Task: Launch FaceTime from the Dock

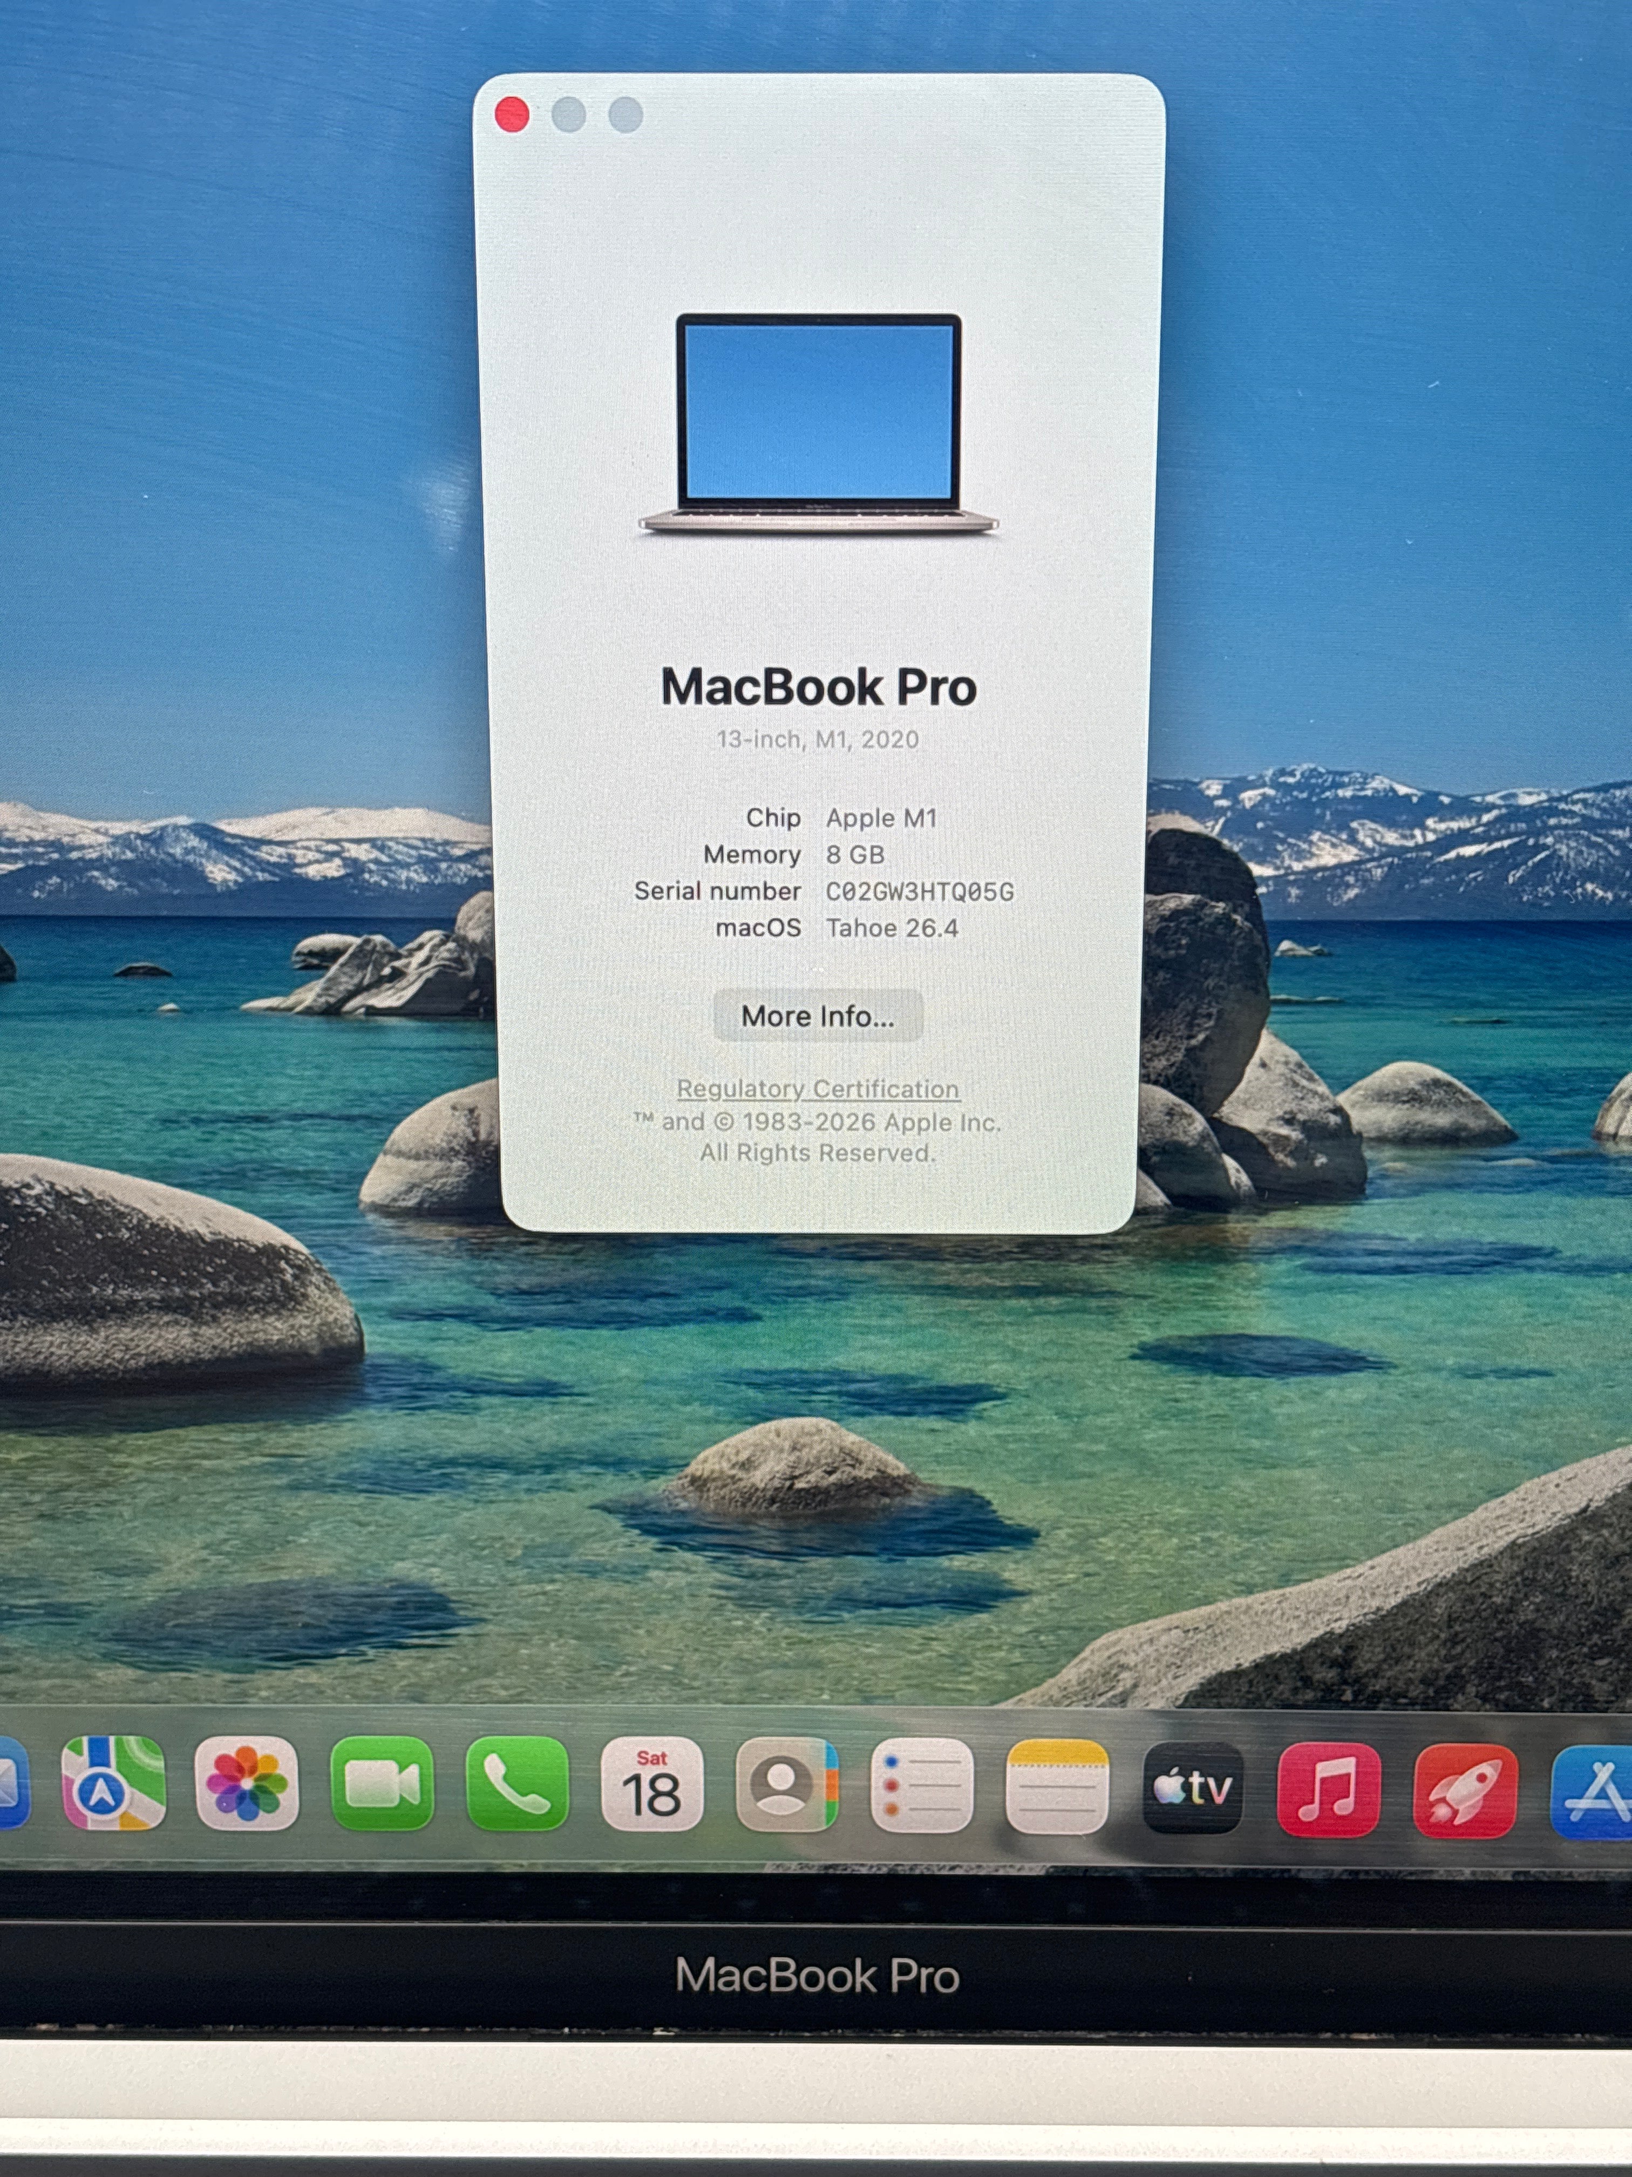Action: [x=382, y=1784]
